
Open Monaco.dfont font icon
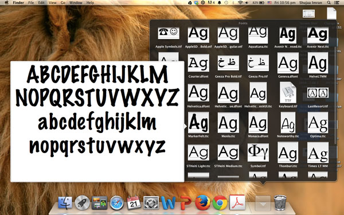click(258, 123)
